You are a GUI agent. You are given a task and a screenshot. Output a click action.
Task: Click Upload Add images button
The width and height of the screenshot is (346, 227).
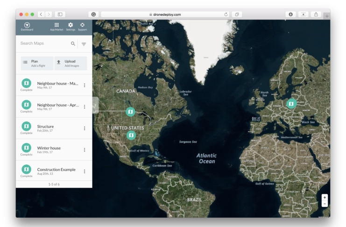(x=71, y=64)
